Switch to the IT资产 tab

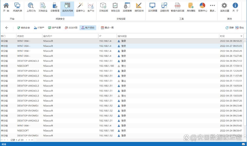[39, 28]
